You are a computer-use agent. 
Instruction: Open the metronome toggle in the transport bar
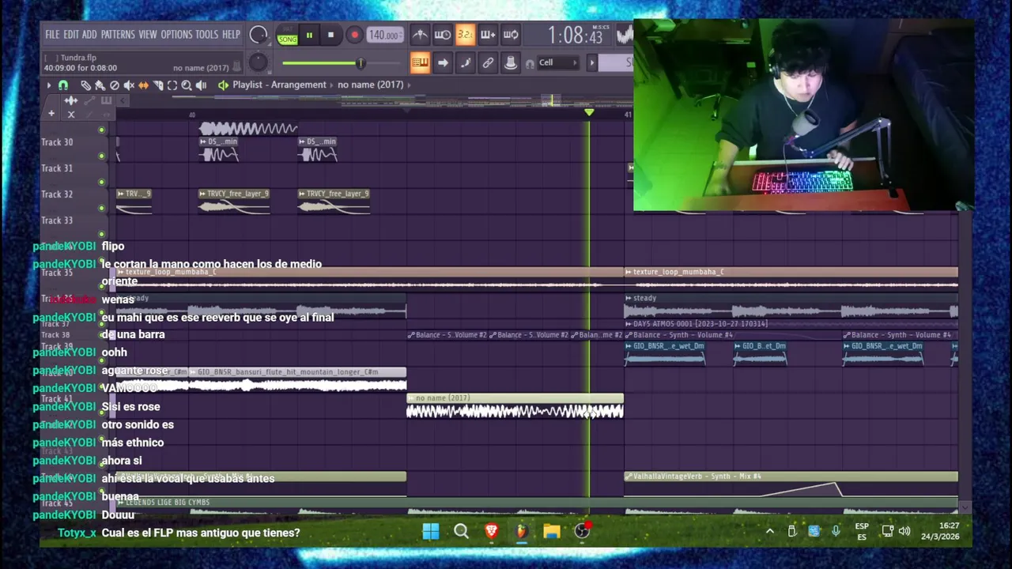(x=420, y=35)
